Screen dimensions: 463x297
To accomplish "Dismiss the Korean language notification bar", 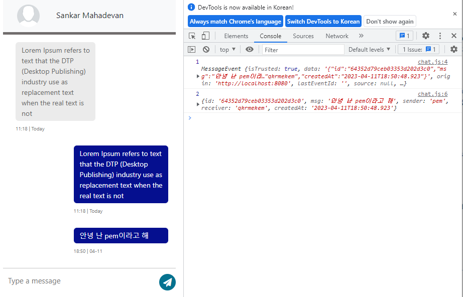I will coord(455,14).
